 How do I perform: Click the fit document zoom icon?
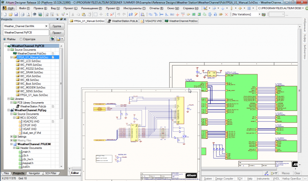click(x=47, y=15)
